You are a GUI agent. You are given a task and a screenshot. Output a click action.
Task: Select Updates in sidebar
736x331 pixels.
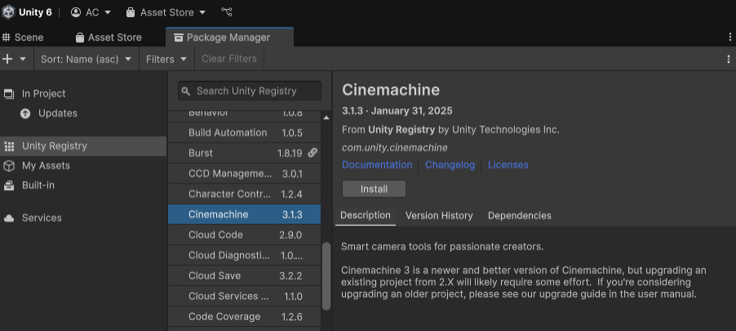[83, 113]
